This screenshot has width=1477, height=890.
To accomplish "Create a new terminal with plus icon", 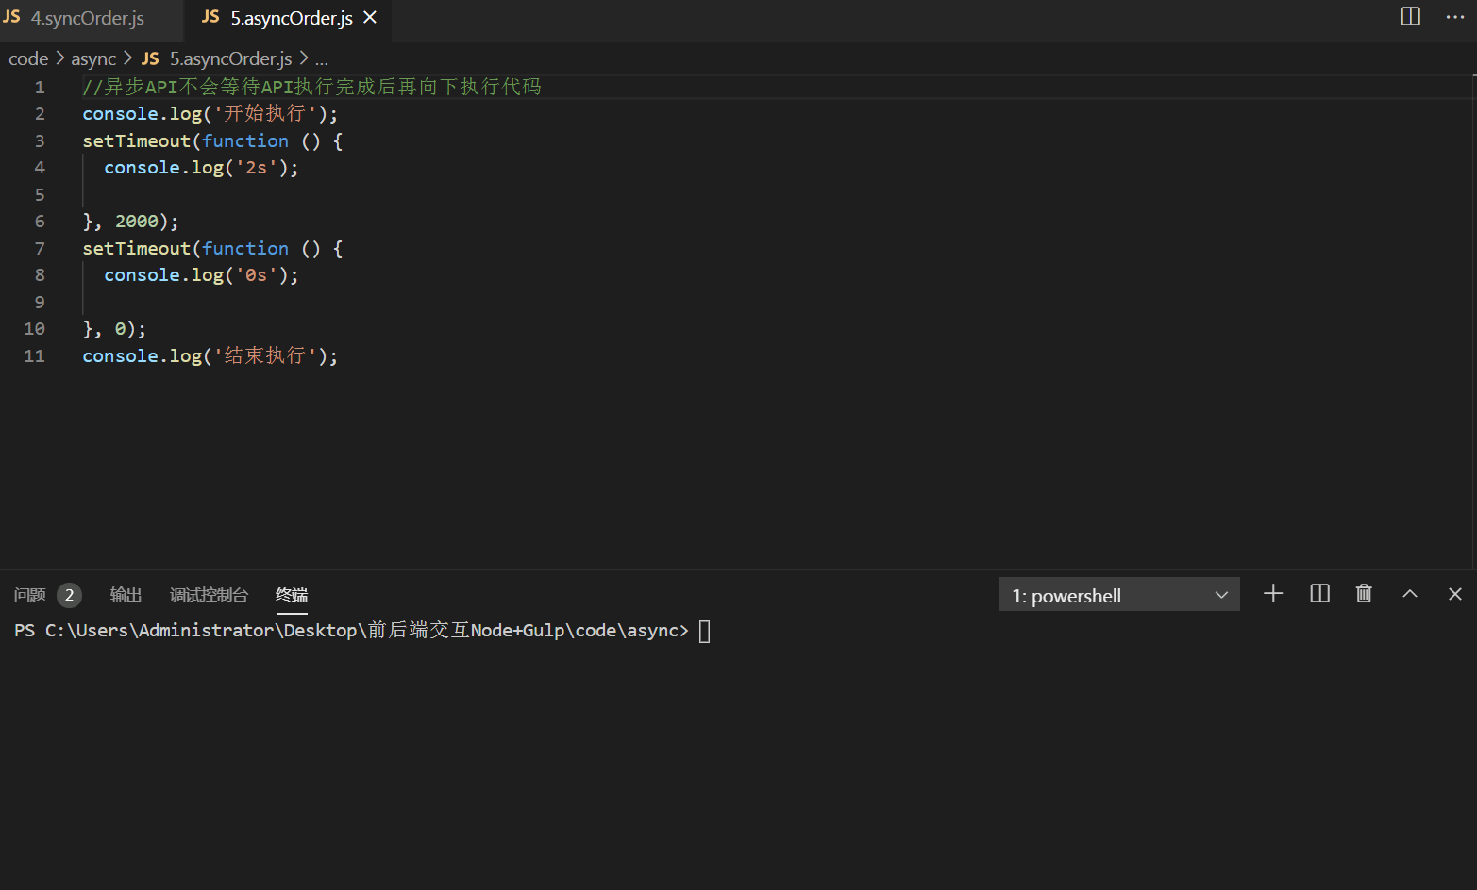I will coord(1273,593).
